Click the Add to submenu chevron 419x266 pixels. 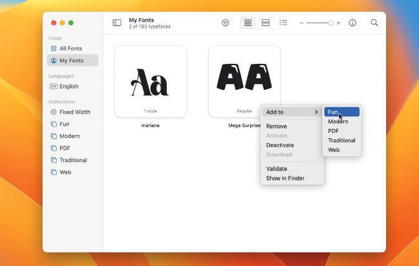tap(317, 112)
